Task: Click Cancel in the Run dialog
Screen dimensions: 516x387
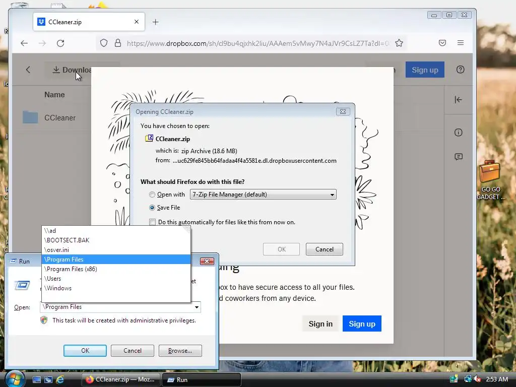Action: coord(133,351)
